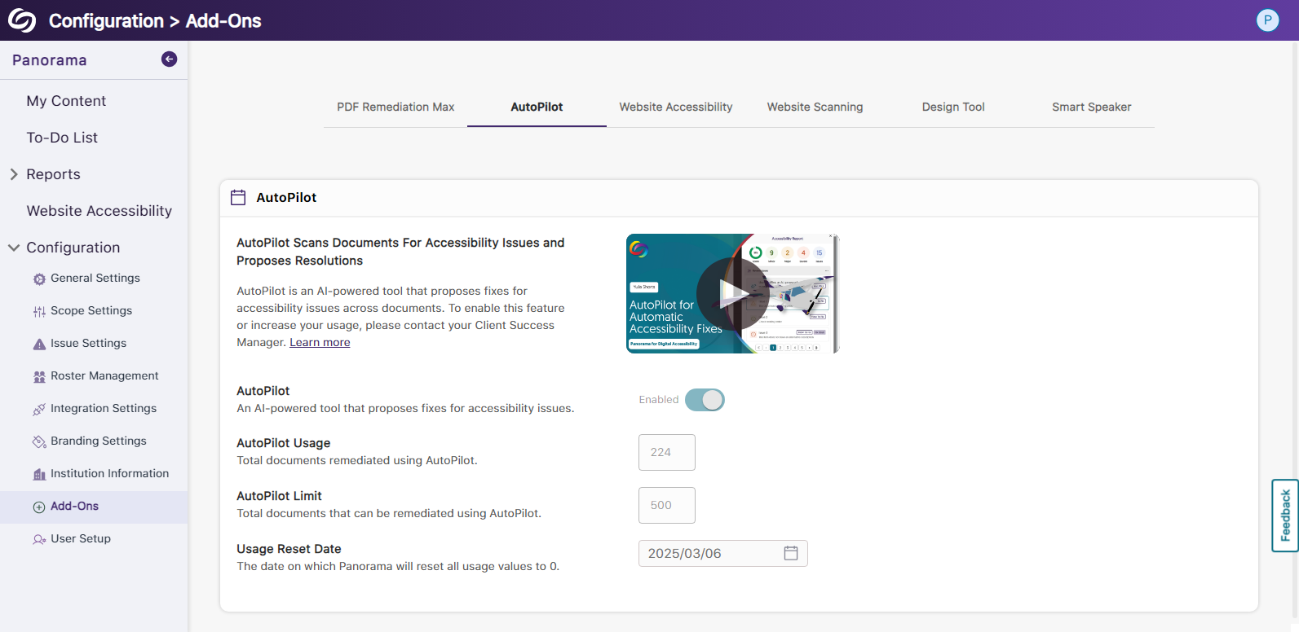Image resolution: width=1299 pixels, height=632 pixels.
Task: Collapse the Configuration section chevron
Action: point(14,248)
